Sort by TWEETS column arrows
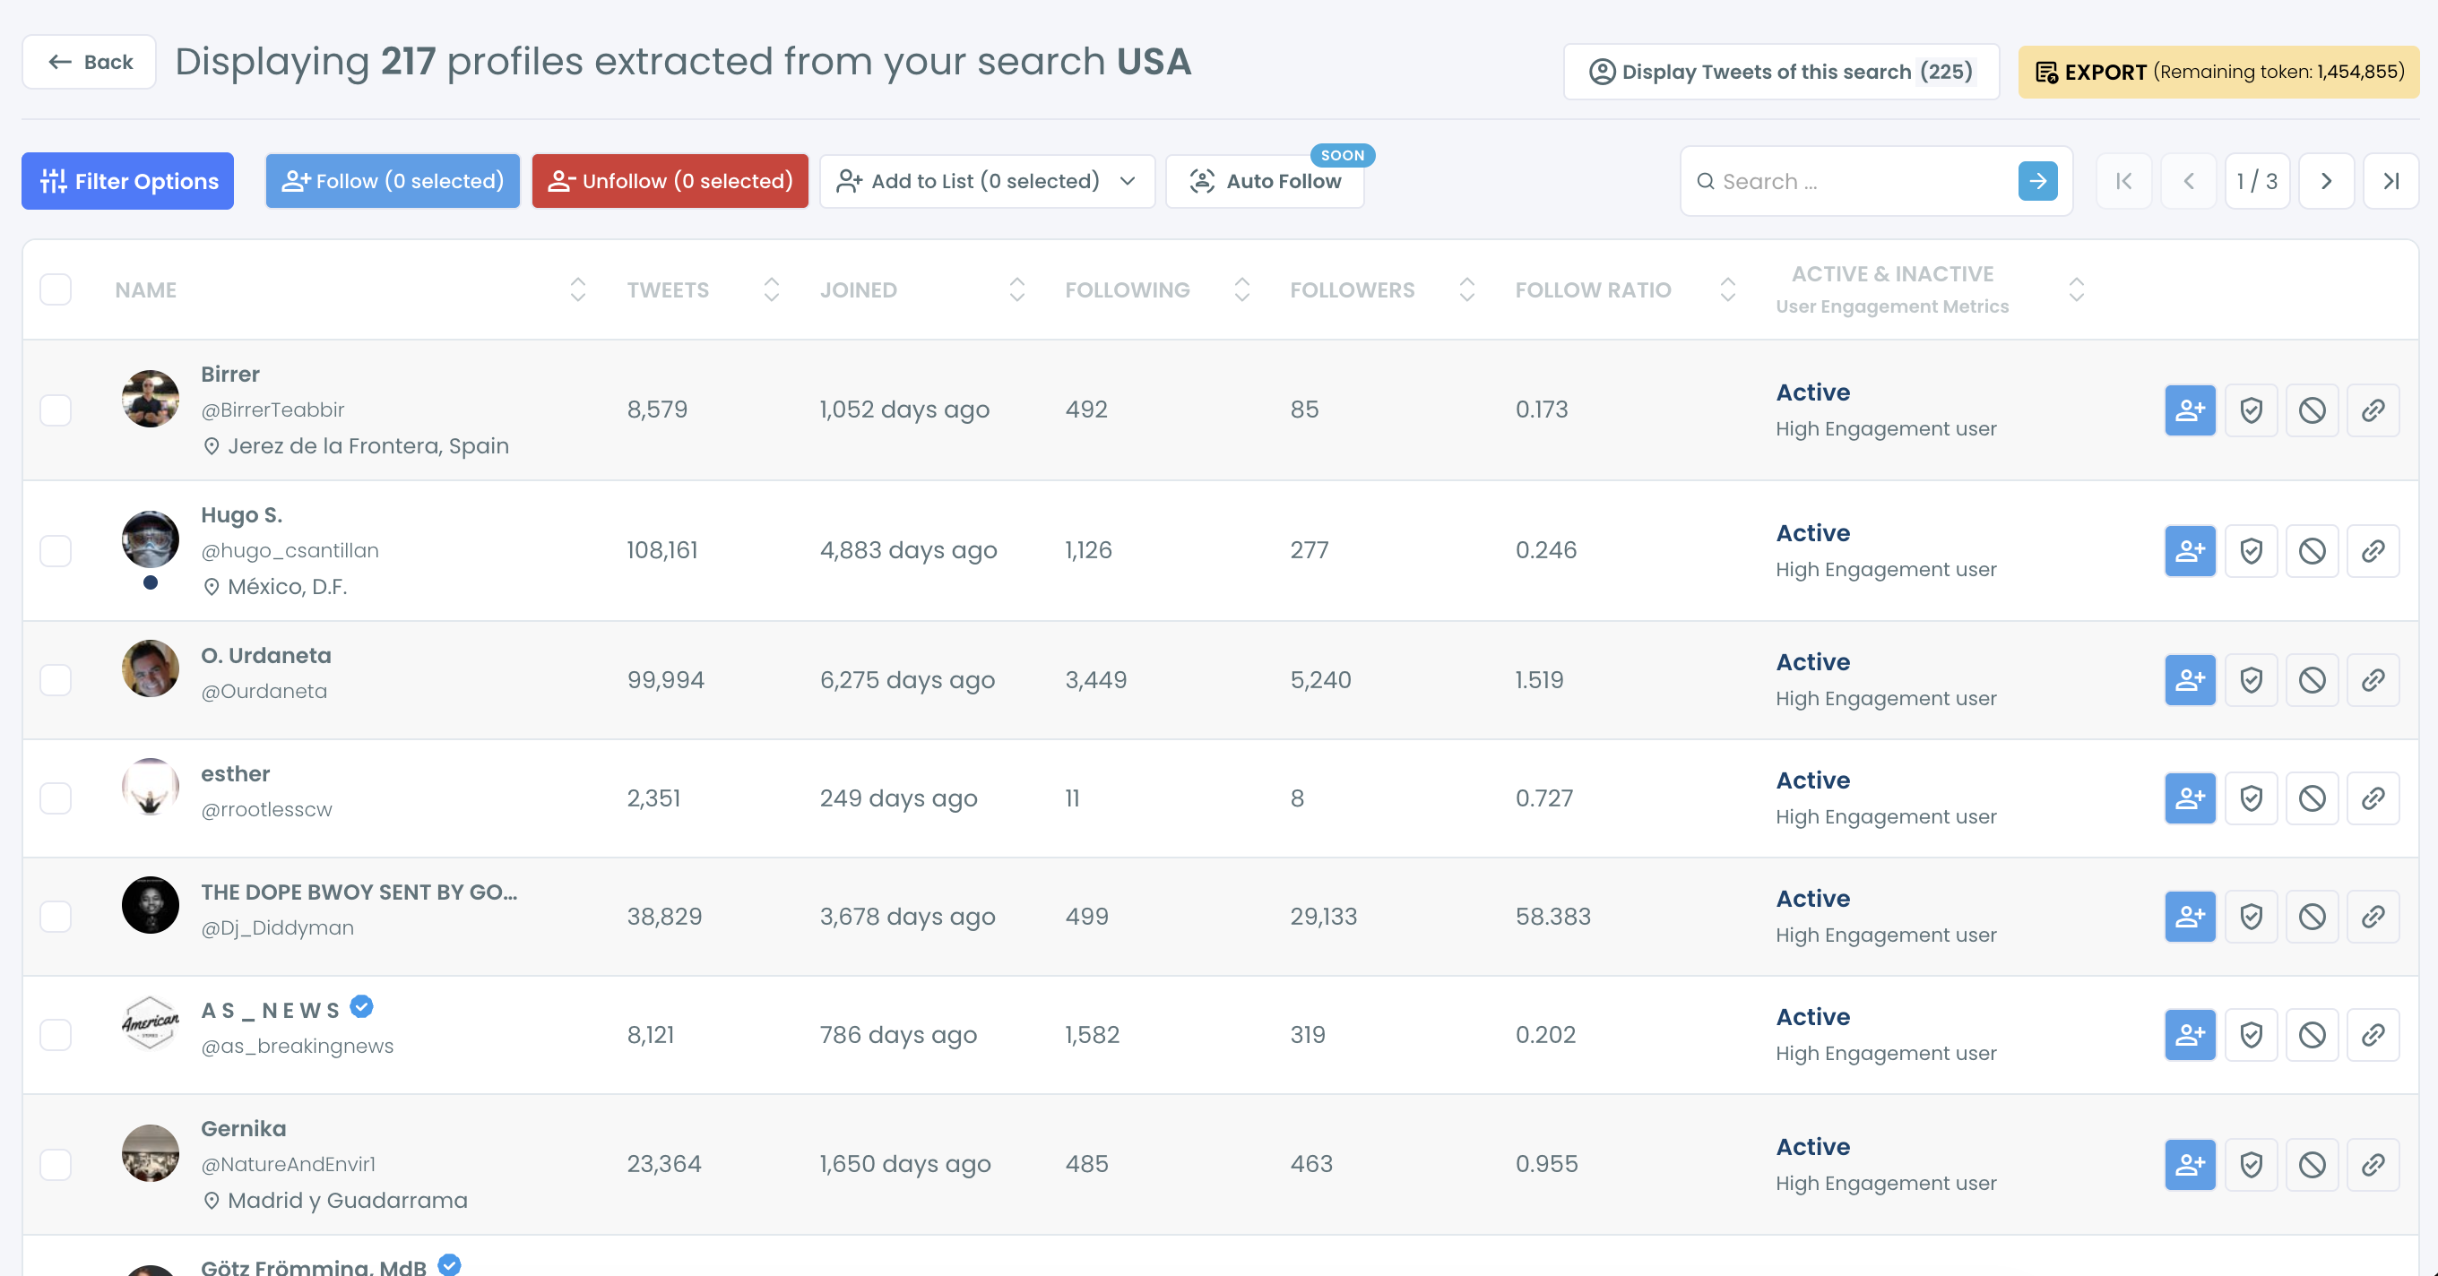 (x=772, y=289)
